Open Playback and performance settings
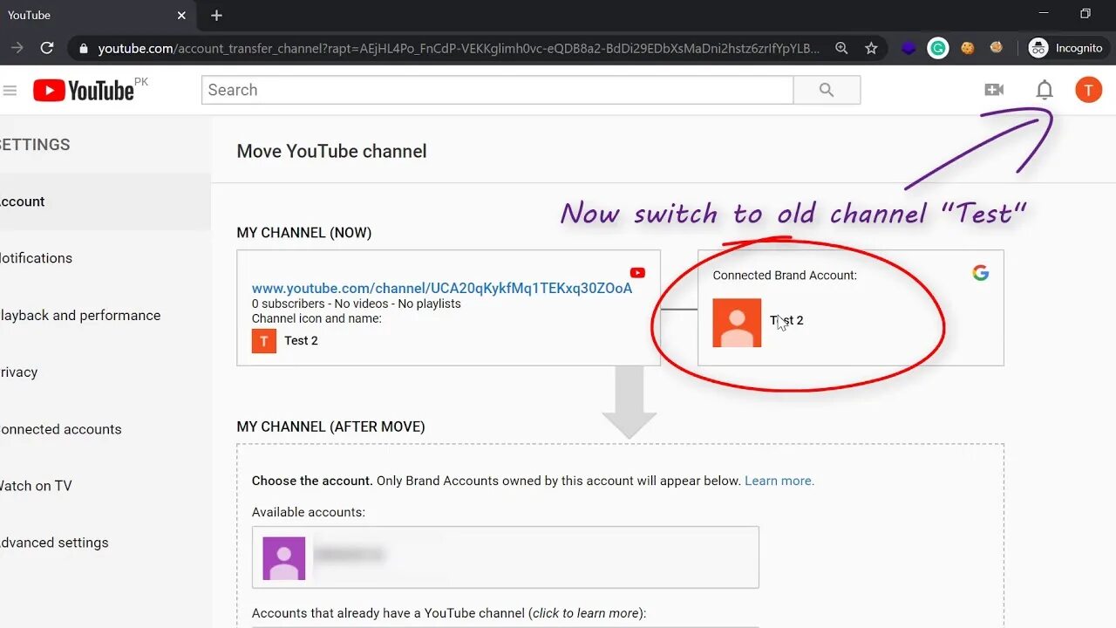Viewport: 1116px width, 628px height. (x=80, y=316)
